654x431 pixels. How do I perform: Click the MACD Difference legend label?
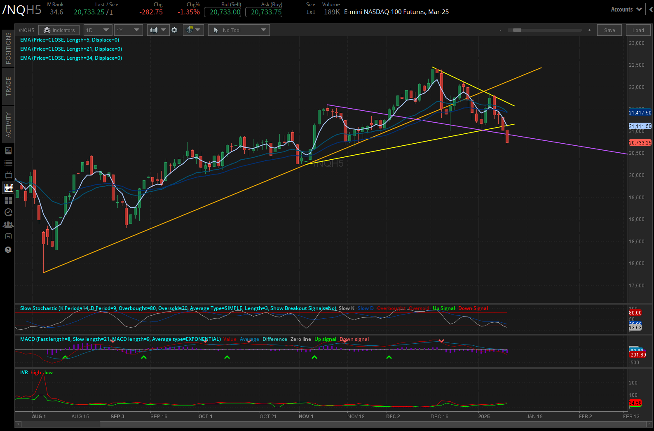tap(274, 339)
